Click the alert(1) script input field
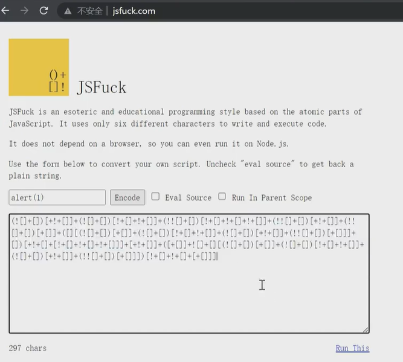This screenshot has width=403, height=362. tap(57, 197)
